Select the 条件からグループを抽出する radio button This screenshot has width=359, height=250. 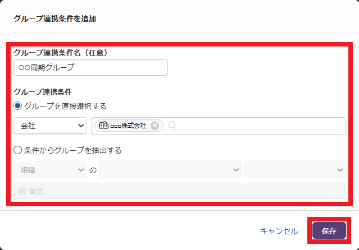18,150
